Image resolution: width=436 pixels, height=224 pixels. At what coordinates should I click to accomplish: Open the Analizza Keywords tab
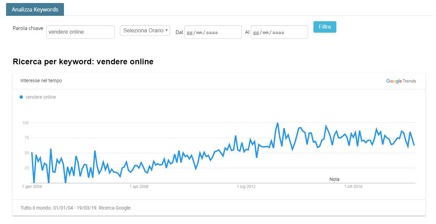(35, 9)
